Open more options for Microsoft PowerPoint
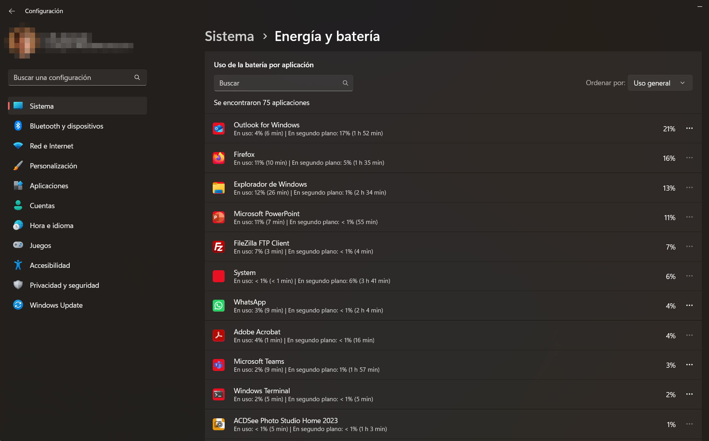The image size is (709, 441). 689,217
